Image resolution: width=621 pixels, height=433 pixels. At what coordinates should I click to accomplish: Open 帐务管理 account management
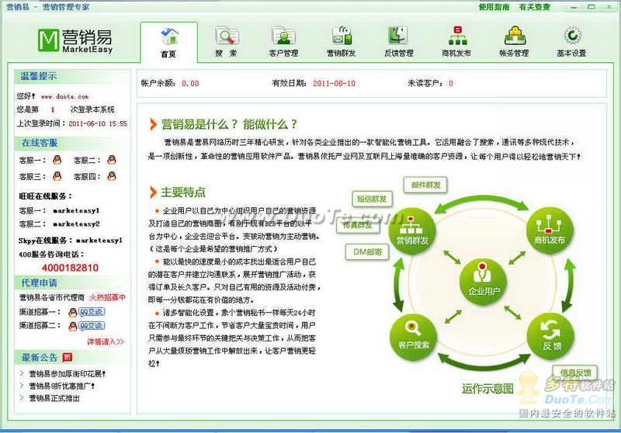[x=514, y=42]
